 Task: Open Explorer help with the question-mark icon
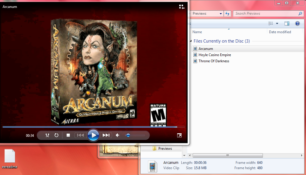coord(297,23)
